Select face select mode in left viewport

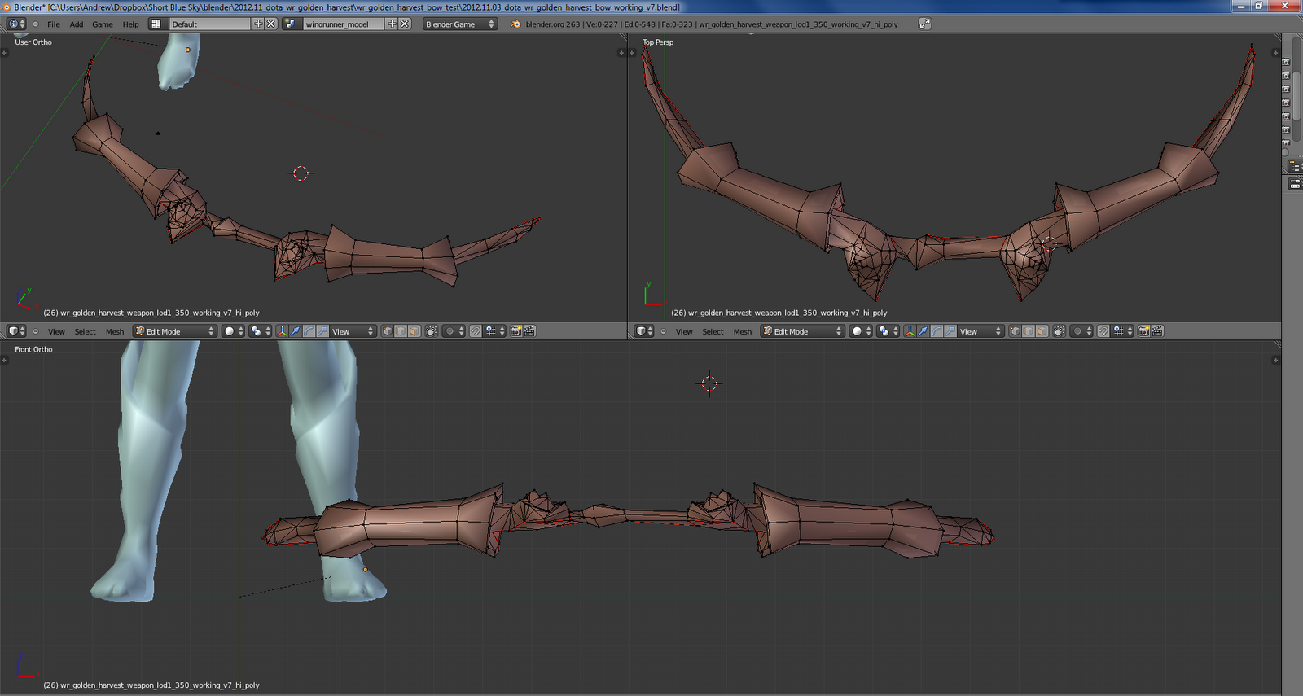pyautogui.click(x=414, y=331)
